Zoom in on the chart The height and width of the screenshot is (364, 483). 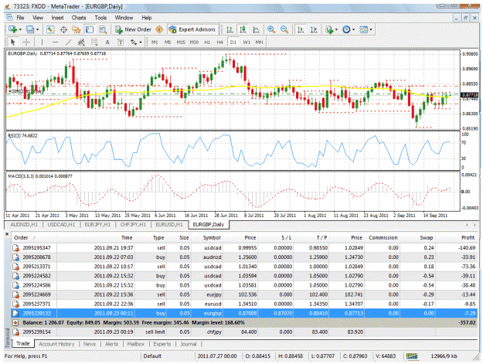click(x=271, y=29)
